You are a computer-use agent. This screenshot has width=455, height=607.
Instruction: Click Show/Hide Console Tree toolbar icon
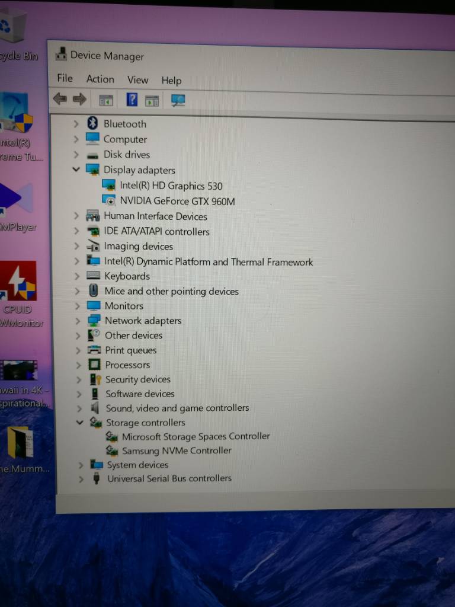106,100
